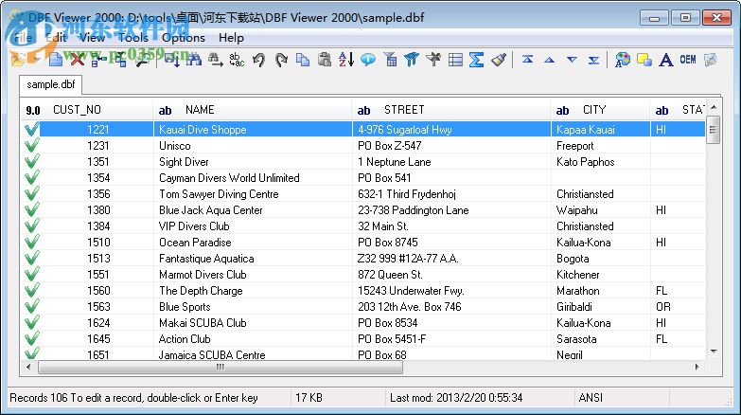This screenshot has width=741, height=415.
Task: Select the 'Kauai Dive Shoppe' name cell
Action: [x=253, y=129]
